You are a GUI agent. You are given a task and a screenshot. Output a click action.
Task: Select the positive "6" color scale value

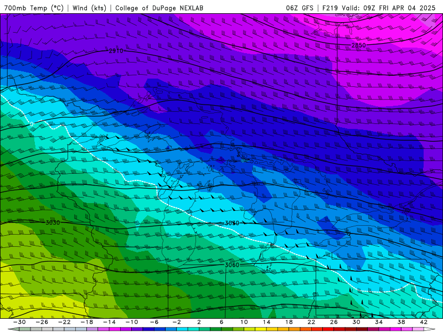click(221, 322)
